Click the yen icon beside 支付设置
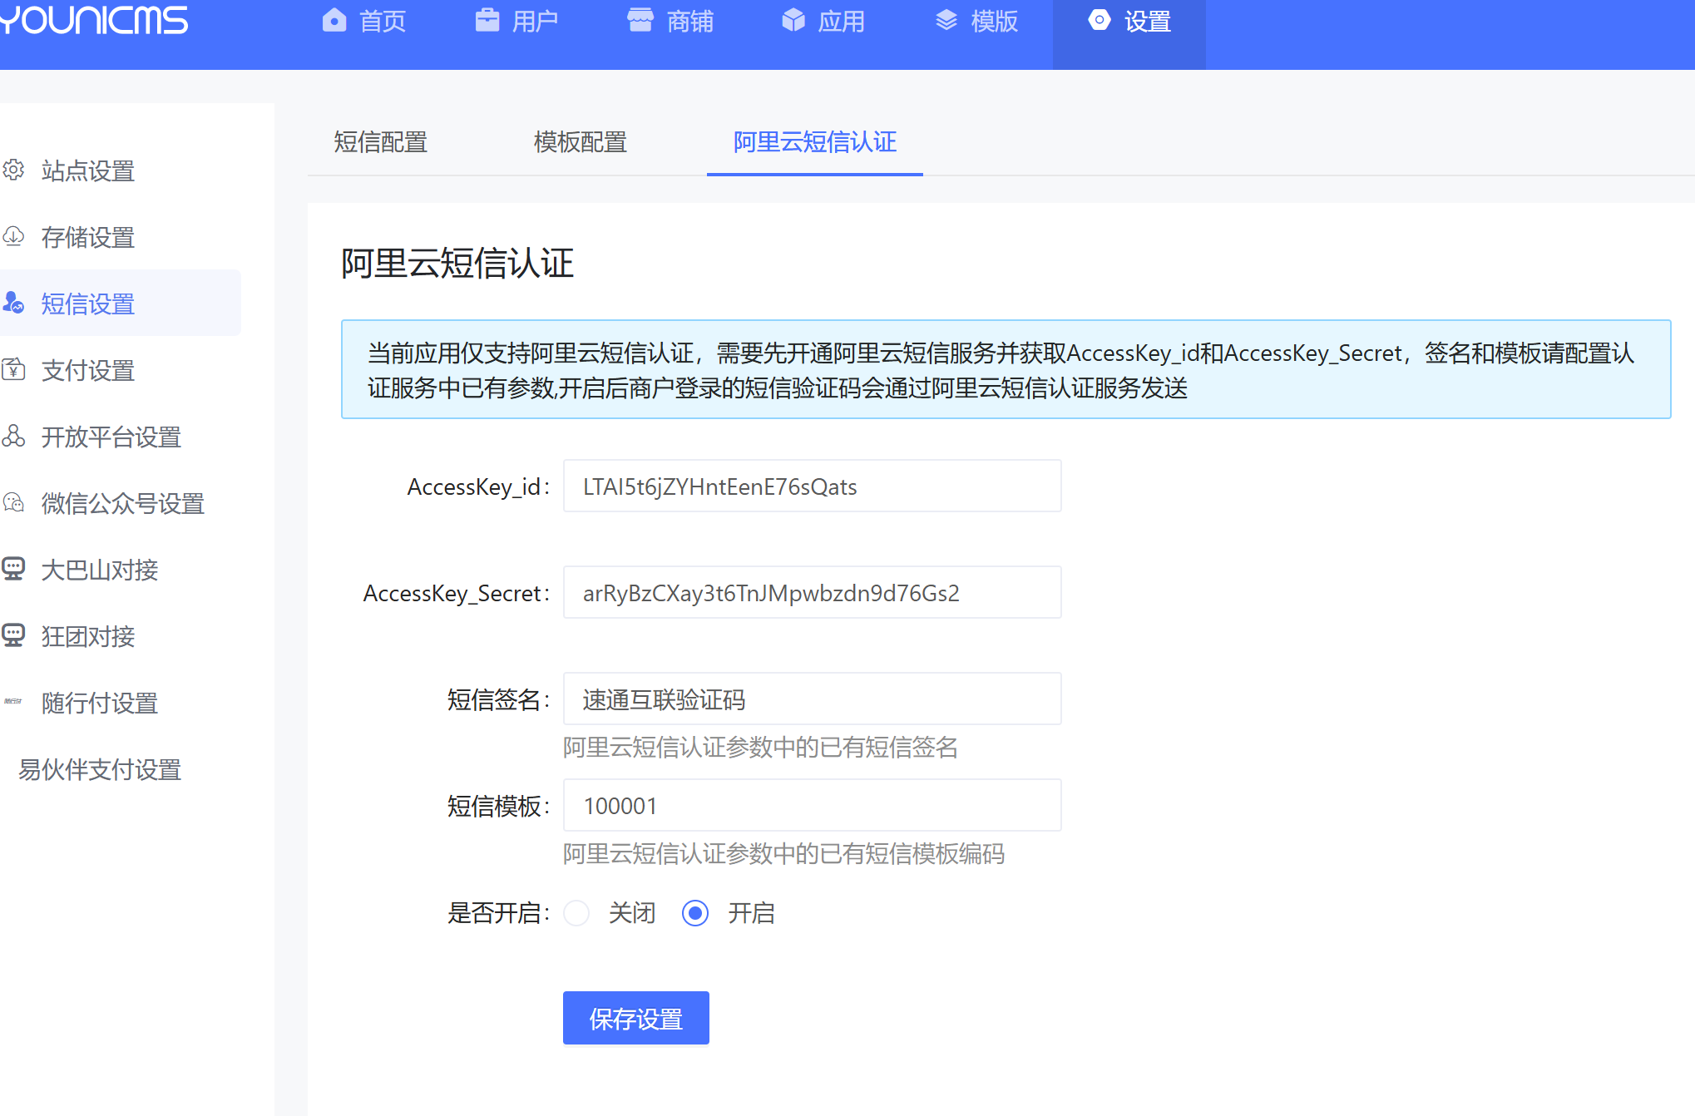 13,369
